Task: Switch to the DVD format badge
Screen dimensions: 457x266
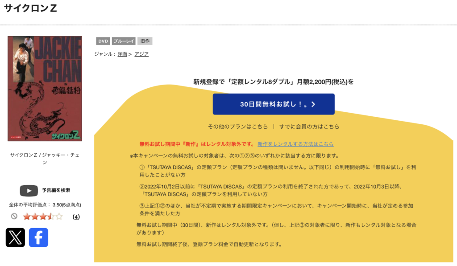Action: click(103, 41)
